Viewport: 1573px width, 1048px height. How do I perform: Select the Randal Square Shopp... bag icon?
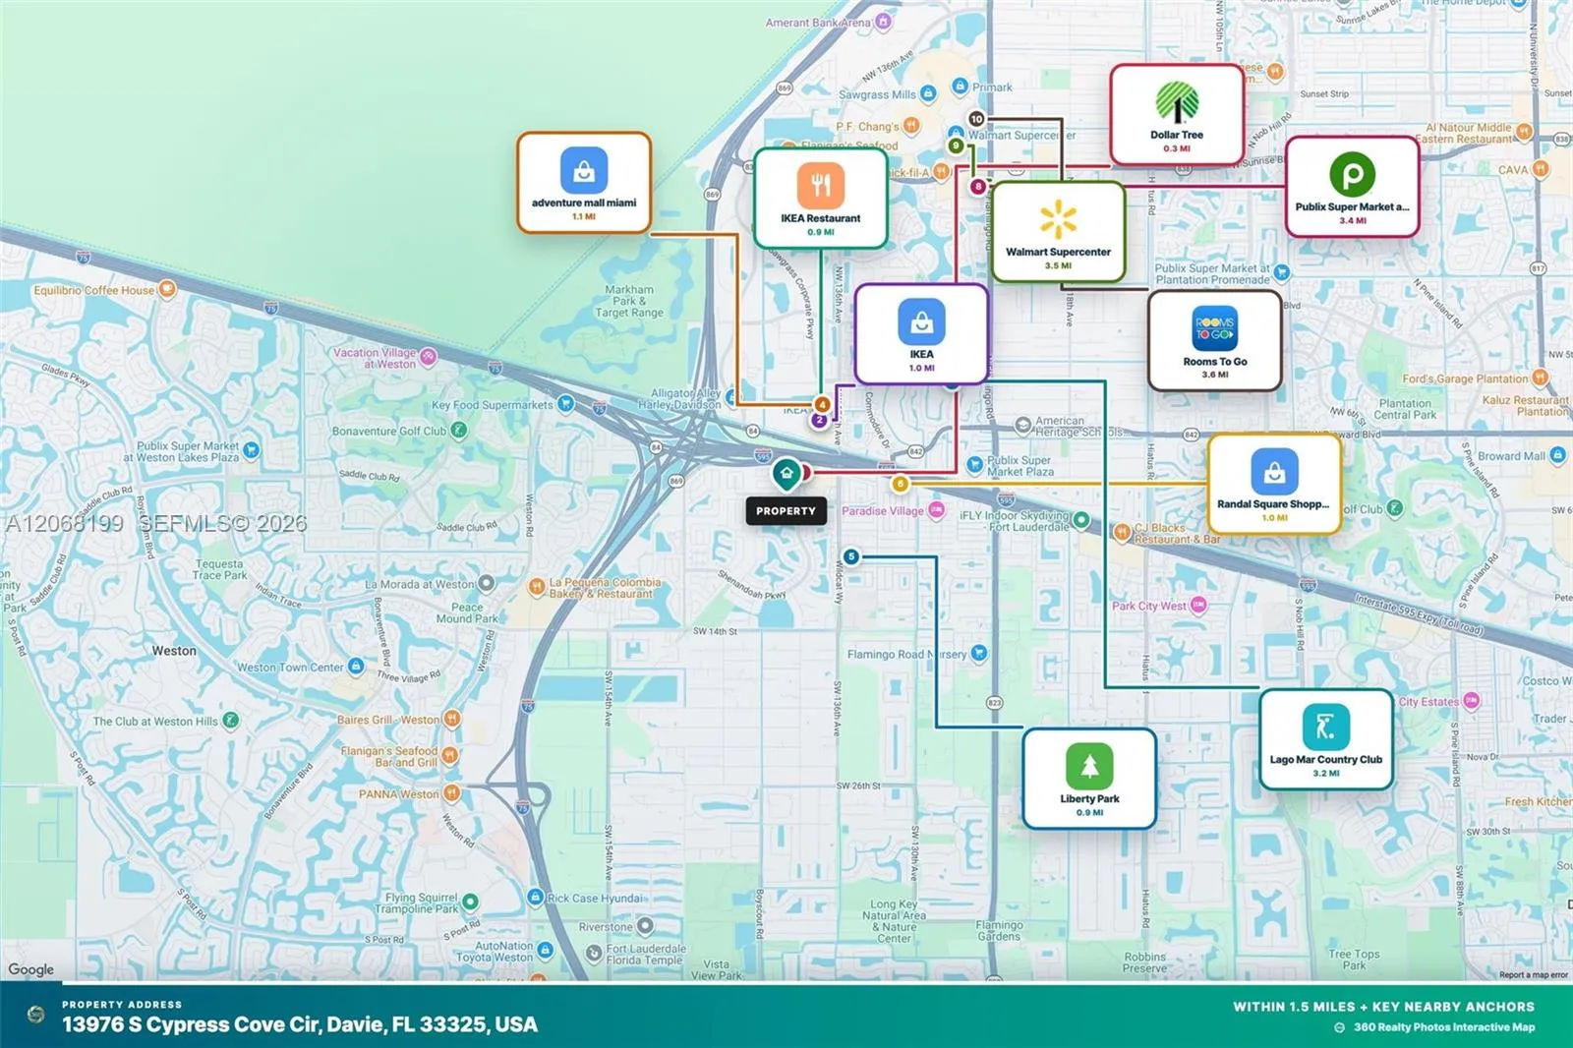pos(1274,472)
